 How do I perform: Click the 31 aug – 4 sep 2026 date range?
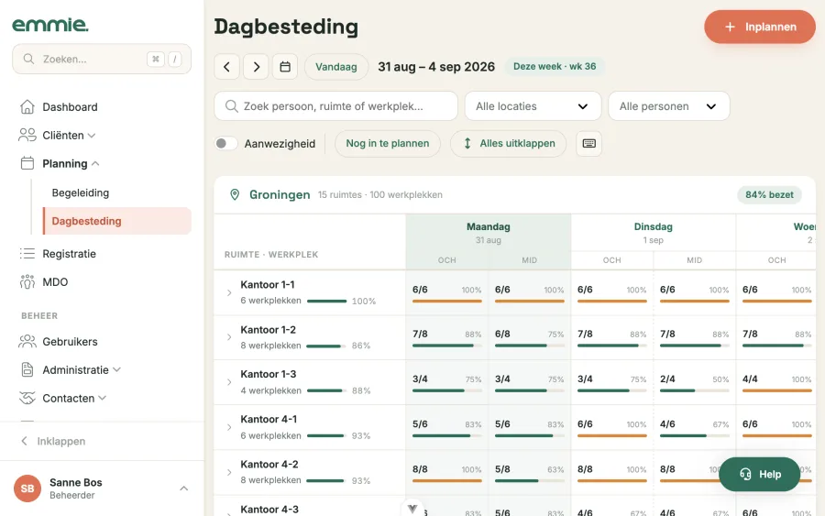pyautogui.click(x=436, y=67)
